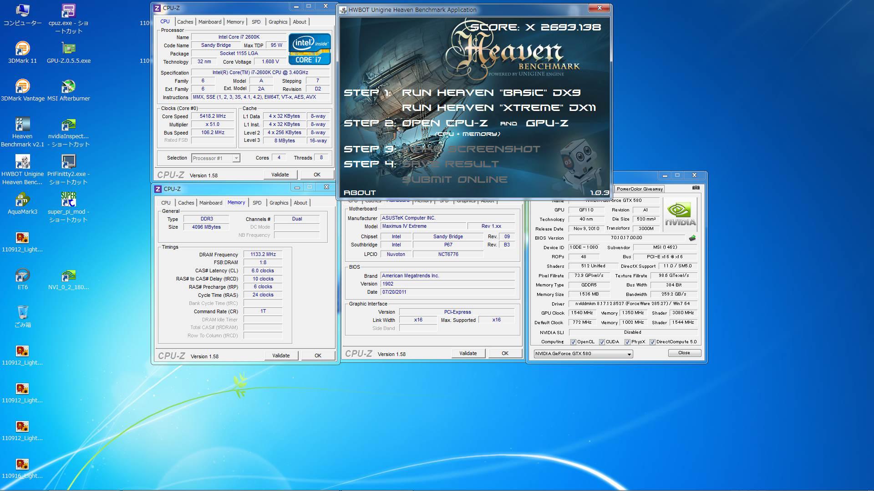Open the NVIDIA GeForce GTX 580 dropdown
874x491 pixels.
(583, 354)
